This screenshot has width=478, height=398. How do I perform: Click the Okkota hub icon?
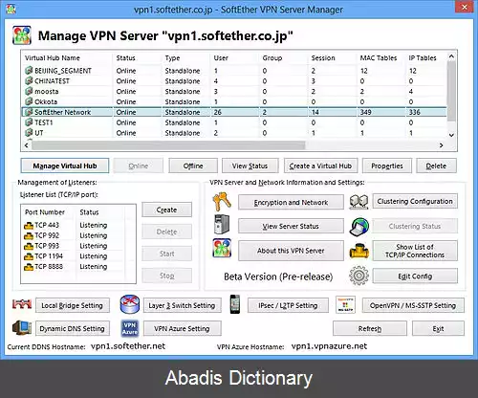29,101
